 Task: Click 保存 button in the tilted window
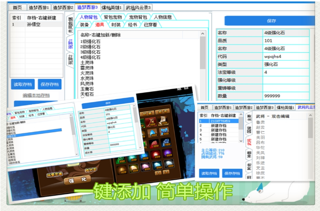108,103
